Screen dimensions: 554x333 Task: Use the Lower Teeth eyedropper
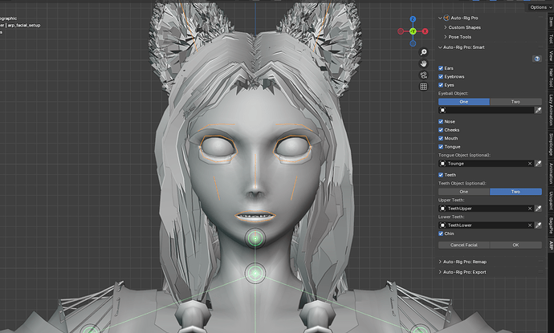coord(538,225)
